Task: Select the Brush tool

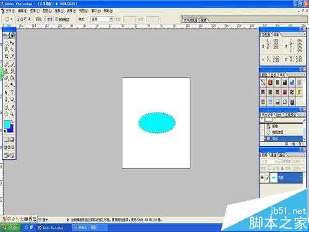Action: pyautogui.click(x=12, y=64)
